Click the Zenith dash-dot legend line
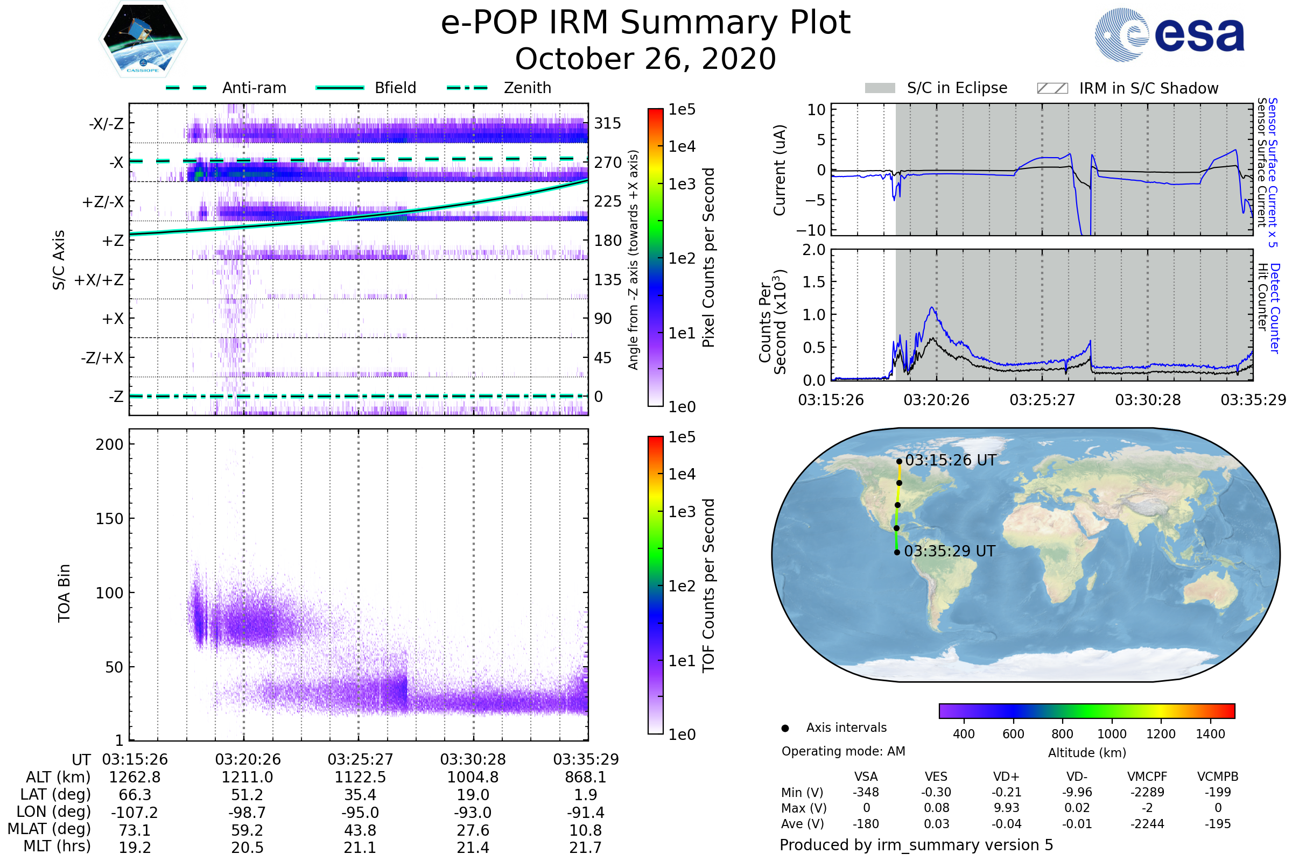Image resolution: width=1292 pixels, height=861 pixels. click(x=467, y=88)
